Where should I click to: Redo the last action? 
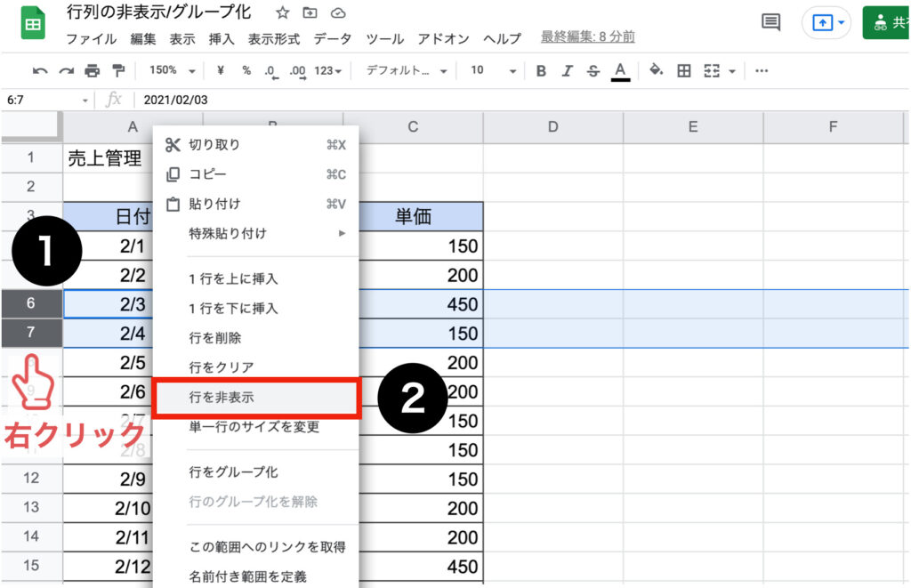(66, 71)
